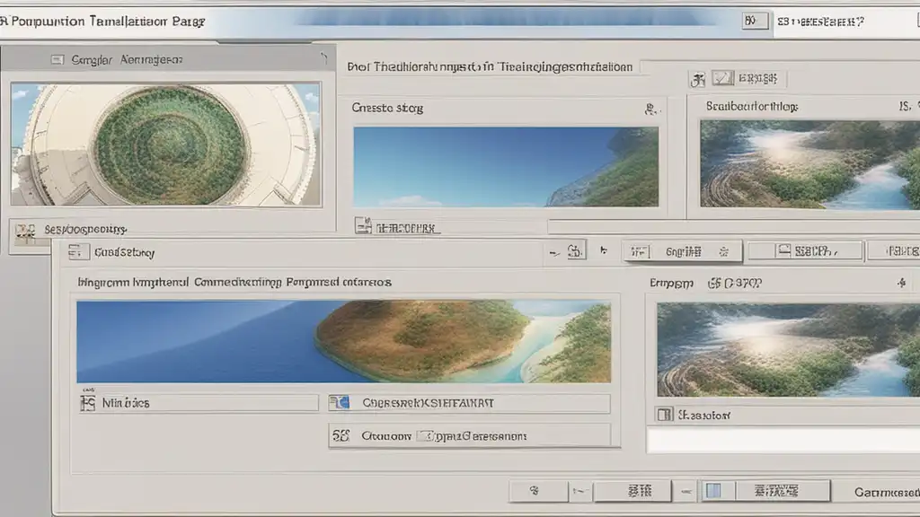This screenshot has height=517, width=920.
Task: Open the 'Gngritt' dropdown in the toolbar
Action: 683,251
